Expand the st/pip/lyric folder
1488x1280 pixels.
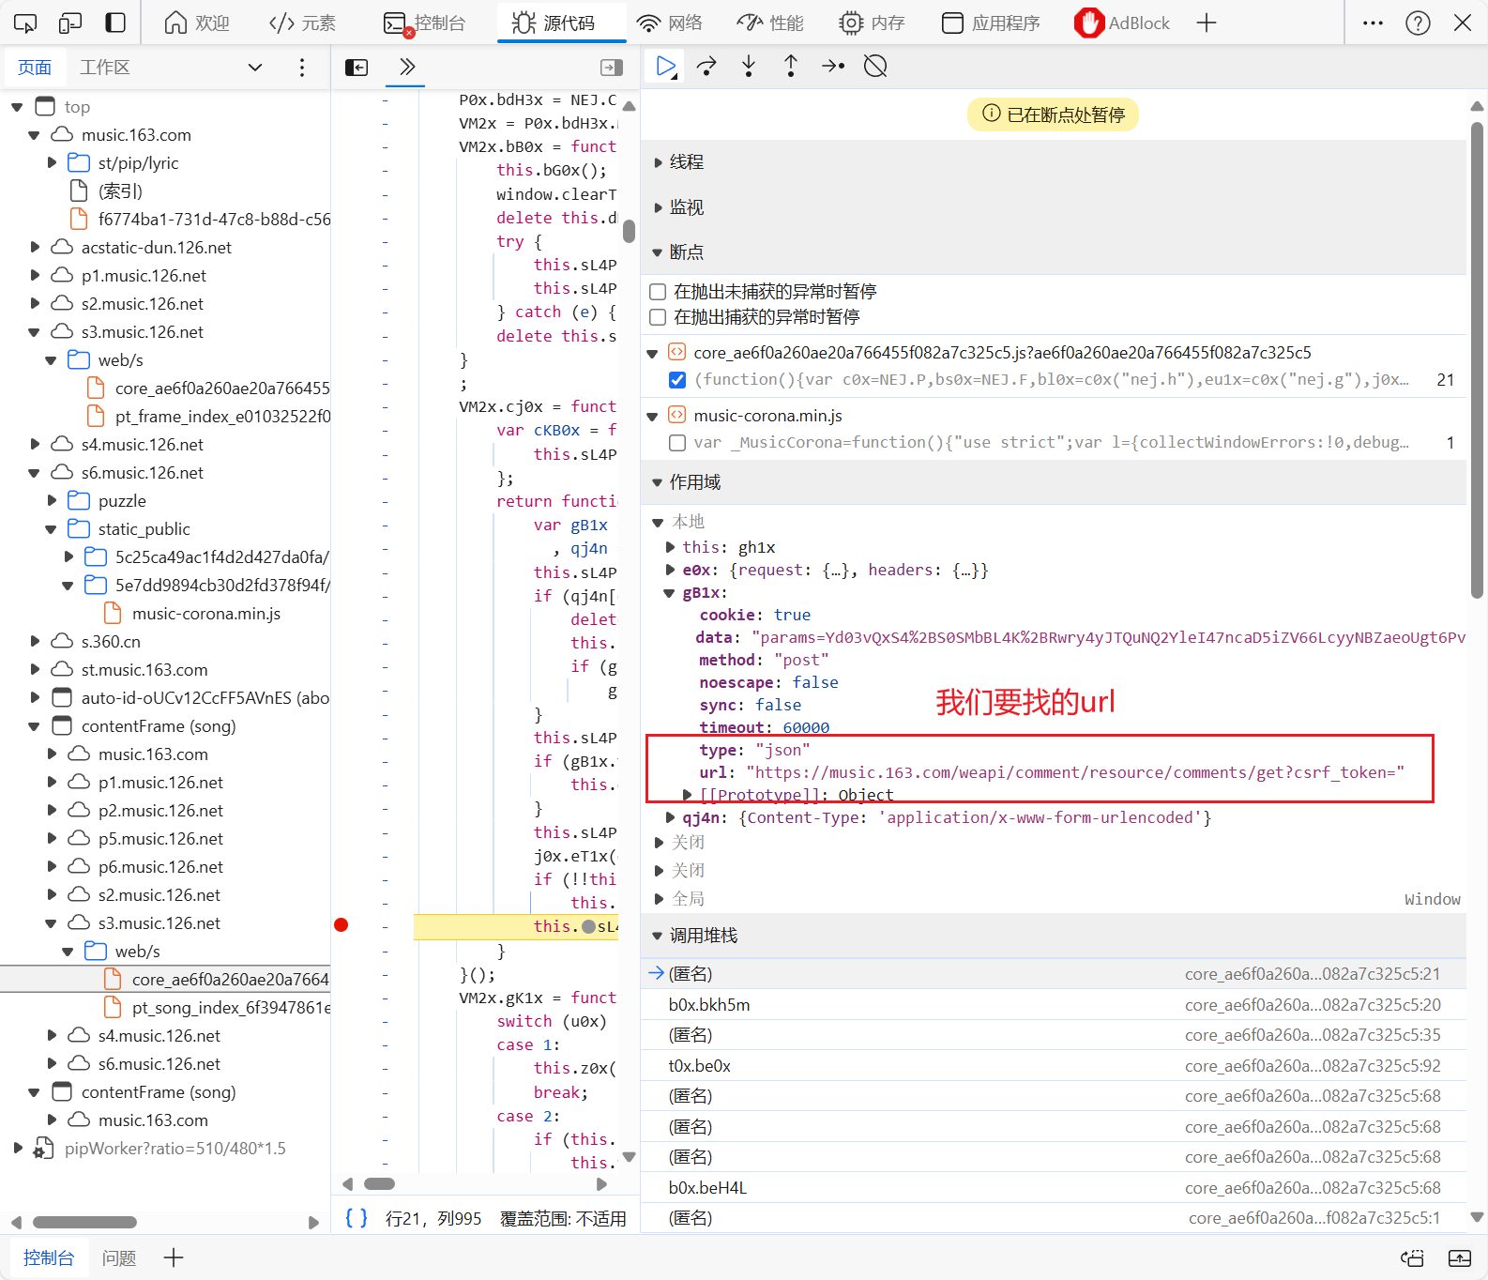point(52,163)
